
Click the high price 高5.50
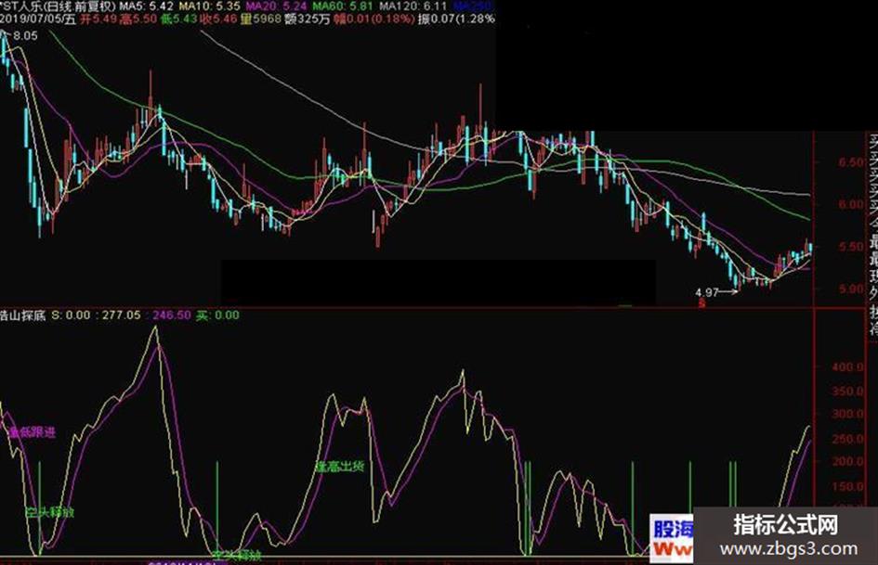(x=138, y=19)
